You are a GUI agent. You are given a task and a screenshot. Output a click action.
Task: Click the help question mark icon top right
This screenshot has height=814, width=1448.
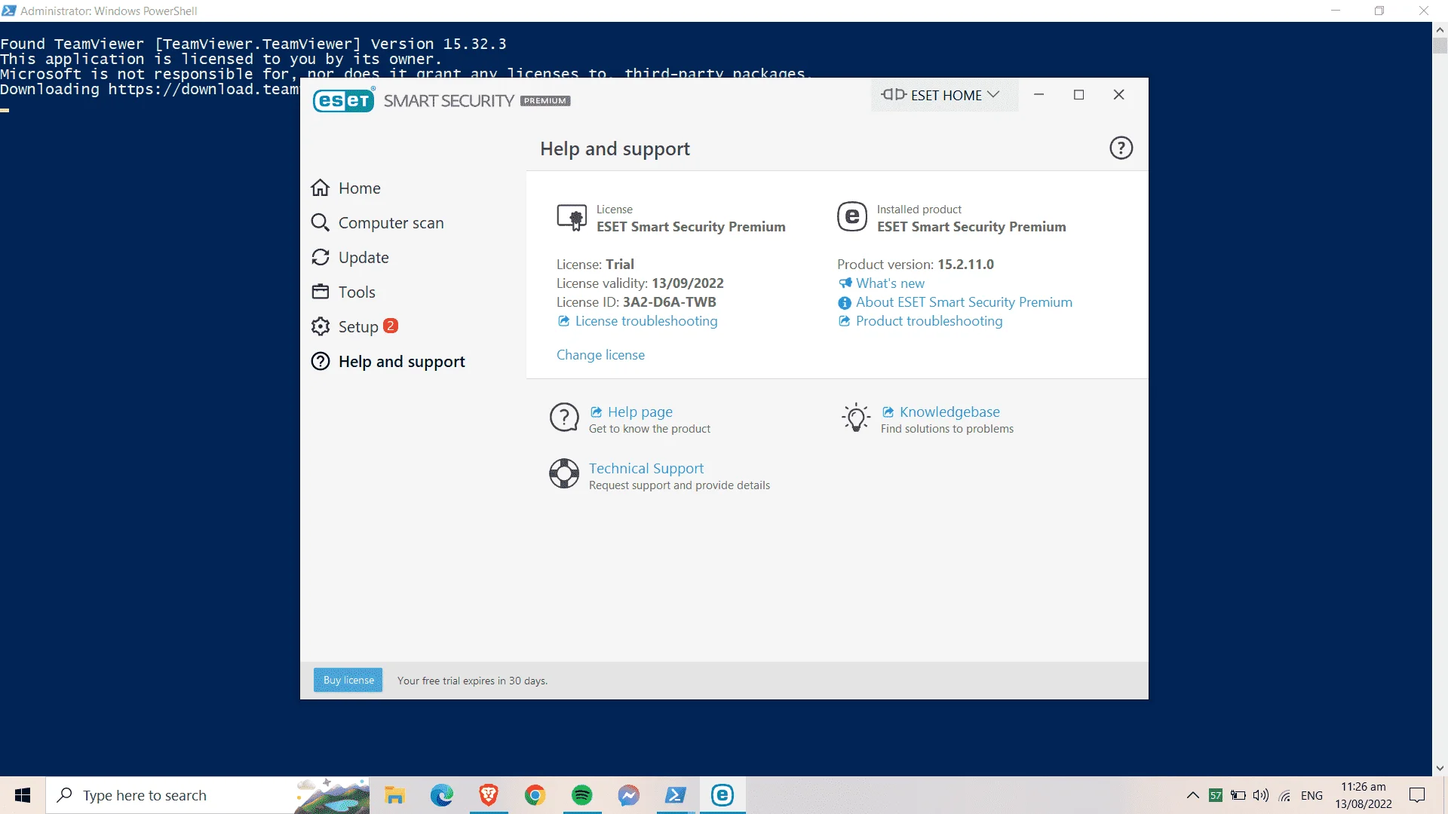pyautogui.click(x=1121, y=148)
